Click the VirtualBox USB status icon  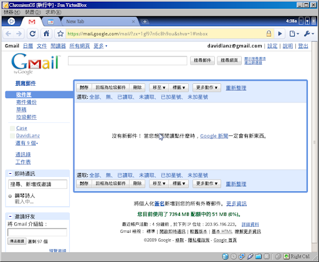coord(250,256)
